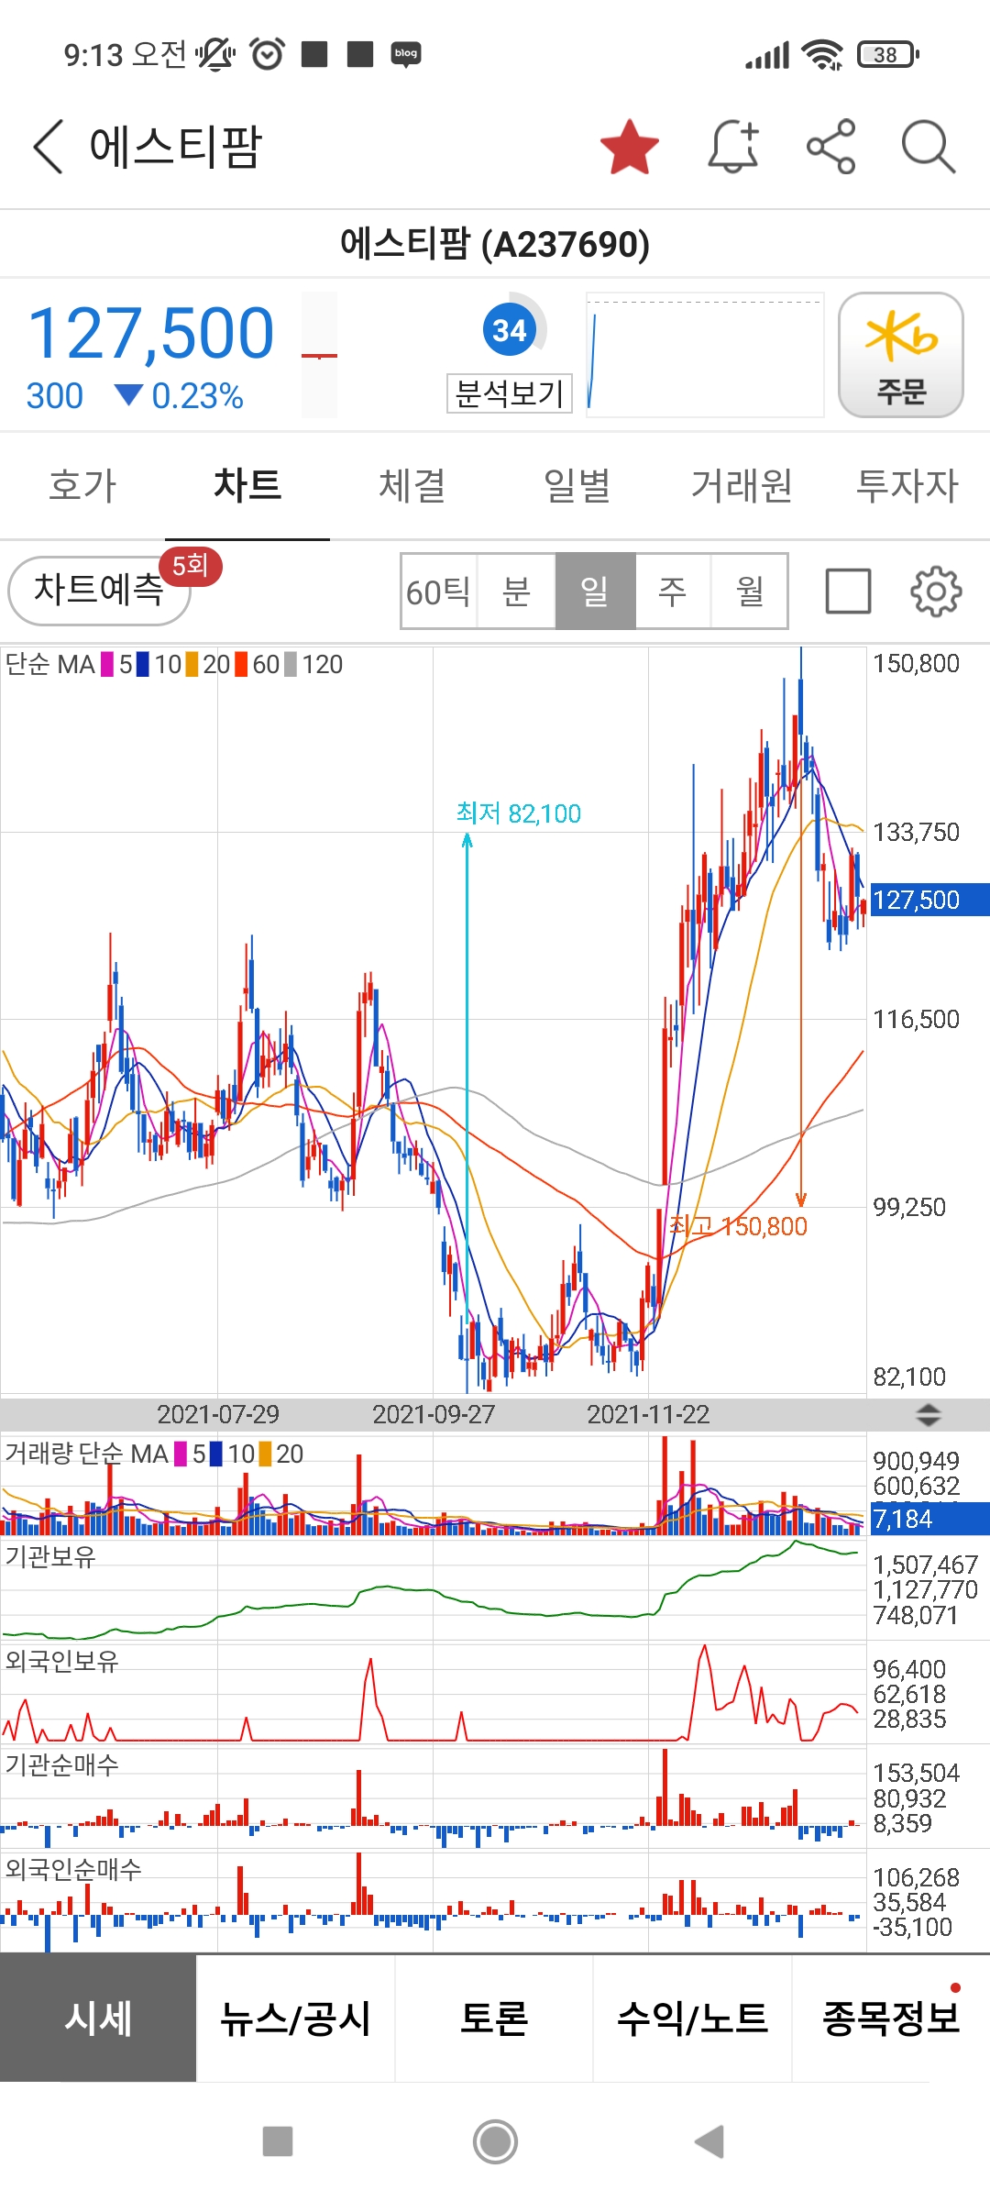Tap the 기관순매수 indicator label
This screenshot has height=2201, width=990.
tap(61, 1764)
